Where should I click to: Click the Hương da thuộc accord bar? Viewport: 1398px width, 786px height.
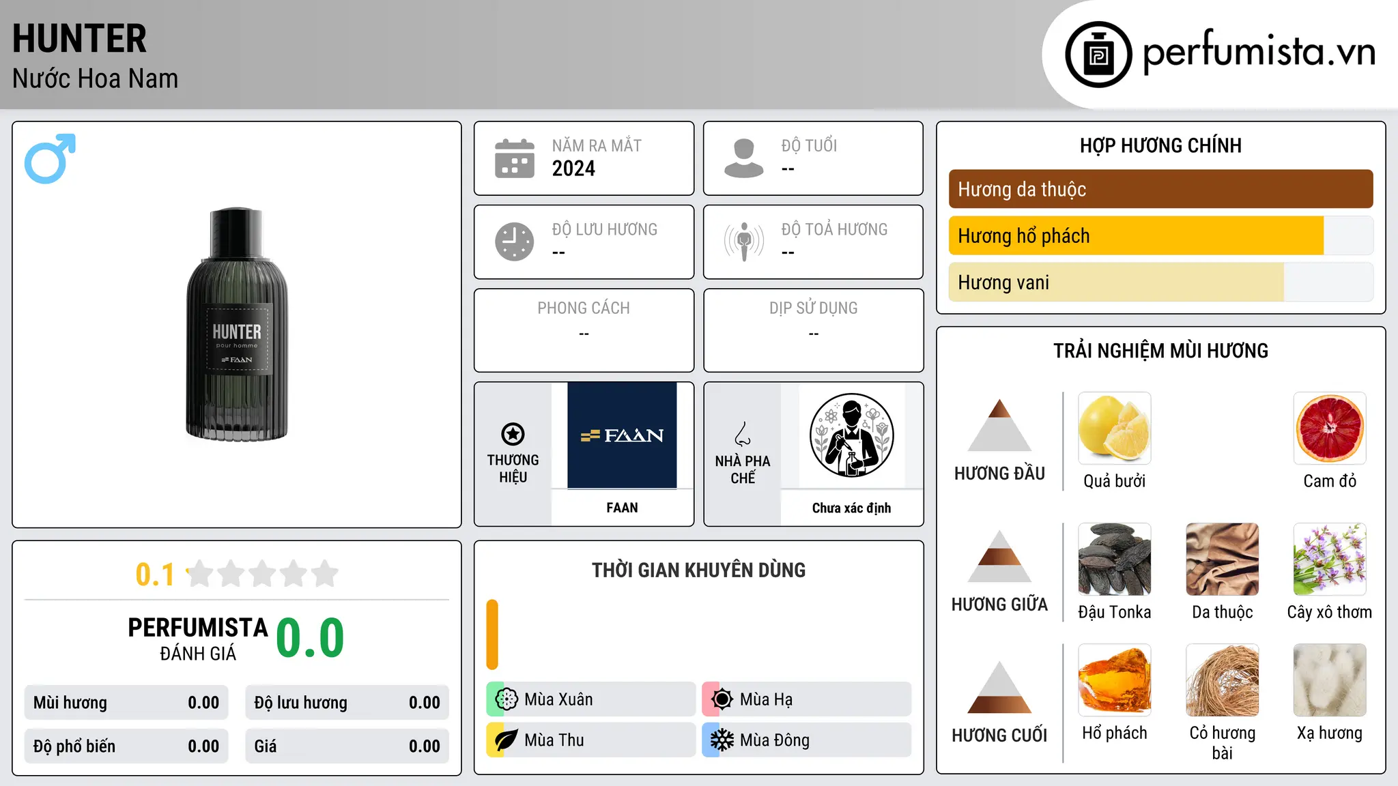click(1161, 189)
